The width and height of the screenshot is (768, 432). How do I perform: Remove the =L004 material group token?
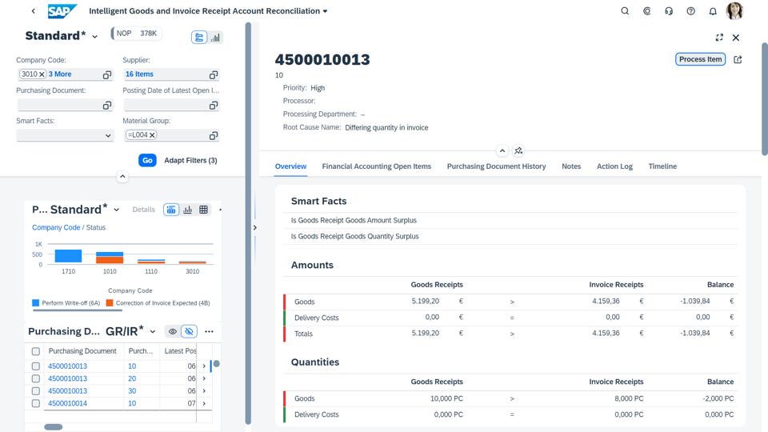point(152,135)
